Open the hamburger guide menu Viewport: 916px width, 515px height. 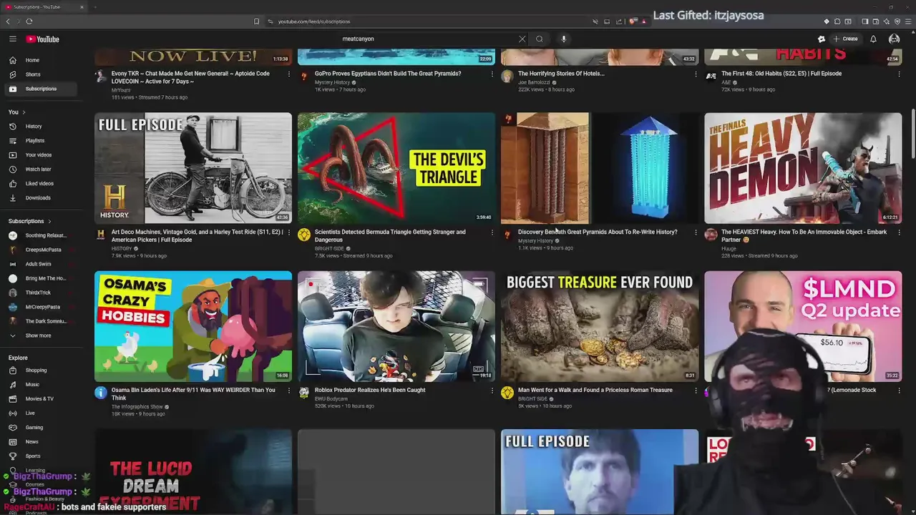coord(13,39)
